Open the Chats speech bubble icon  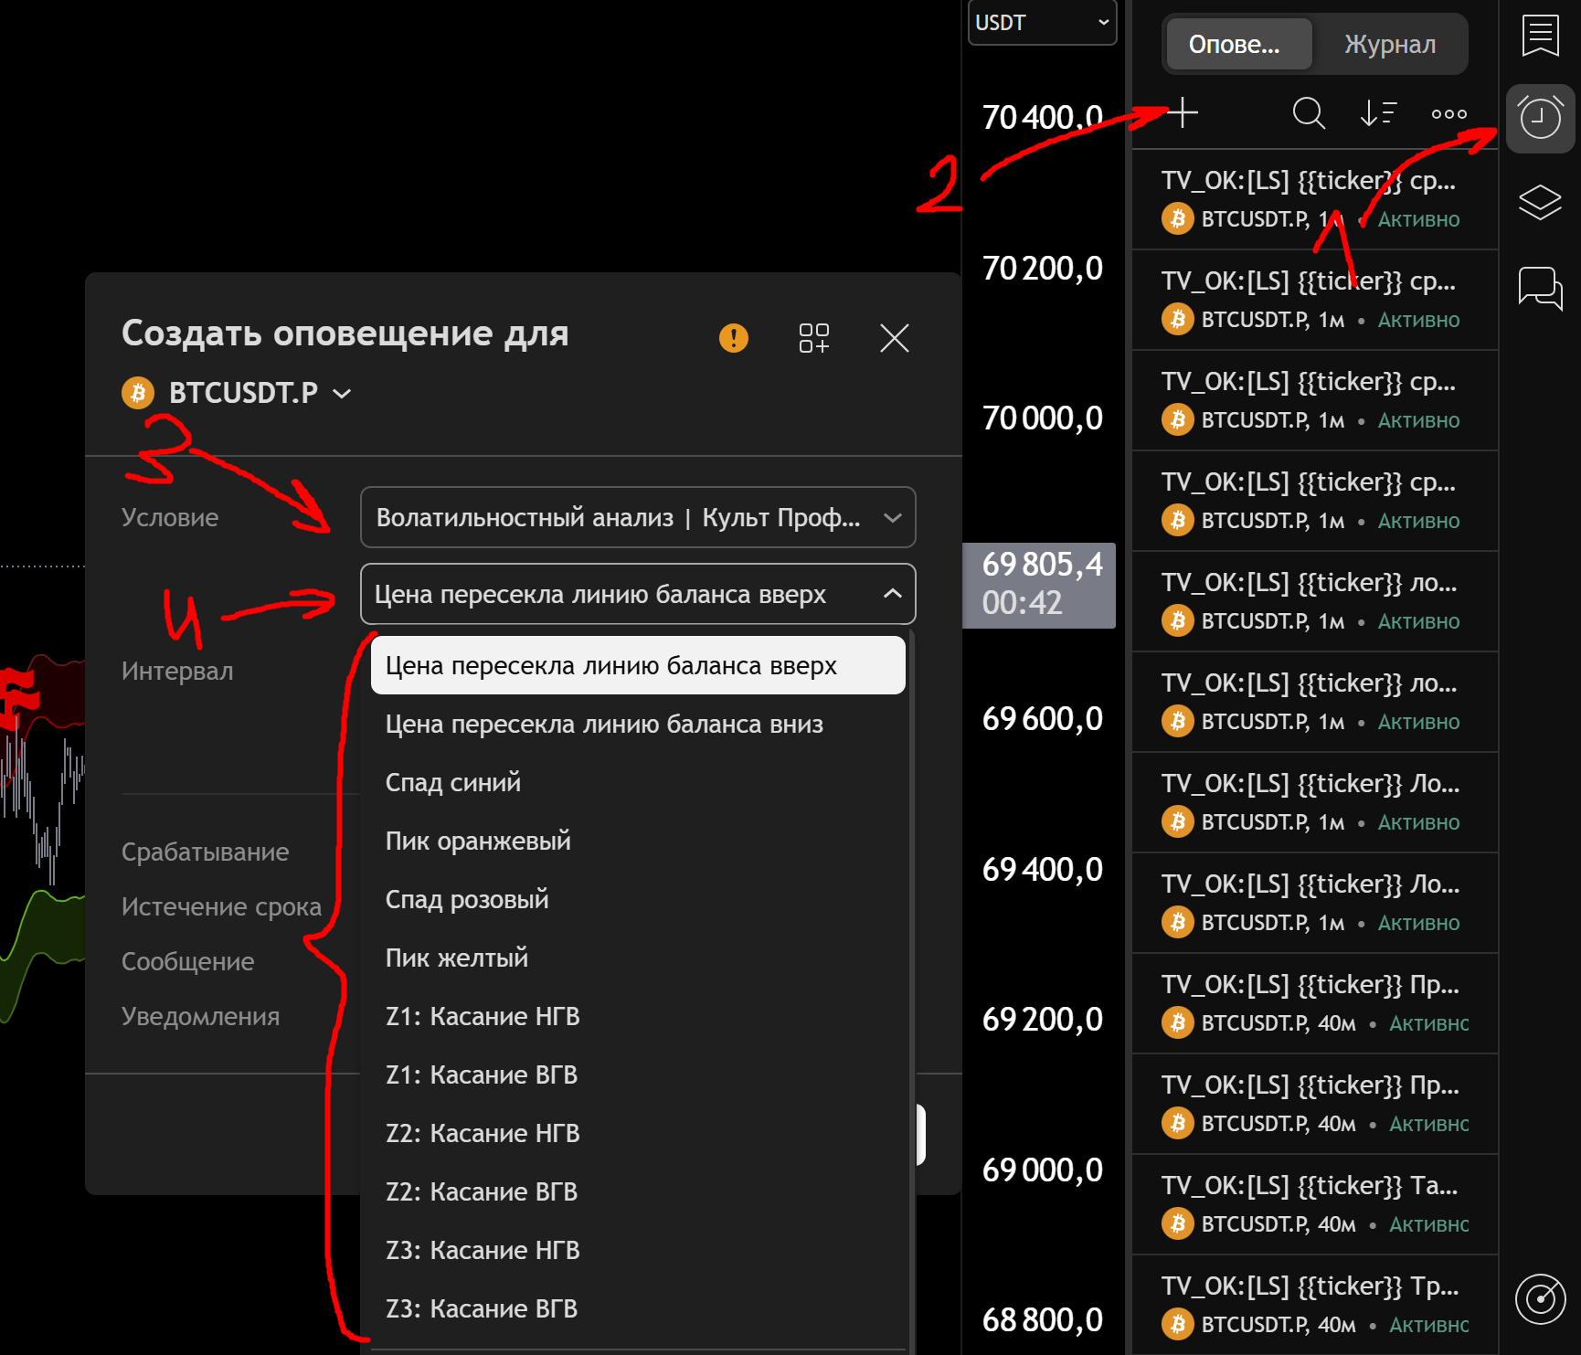(x=1540, y=288)
